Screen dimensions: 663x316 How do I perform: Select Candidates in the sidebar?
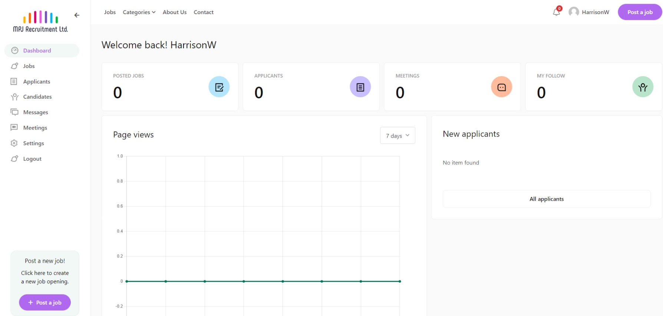tap(37, 97)
